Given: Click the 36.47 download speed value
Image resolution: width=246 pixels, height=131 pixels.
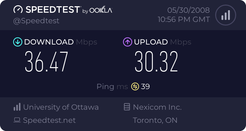Looking at the screenshot, I should [46, 62].
